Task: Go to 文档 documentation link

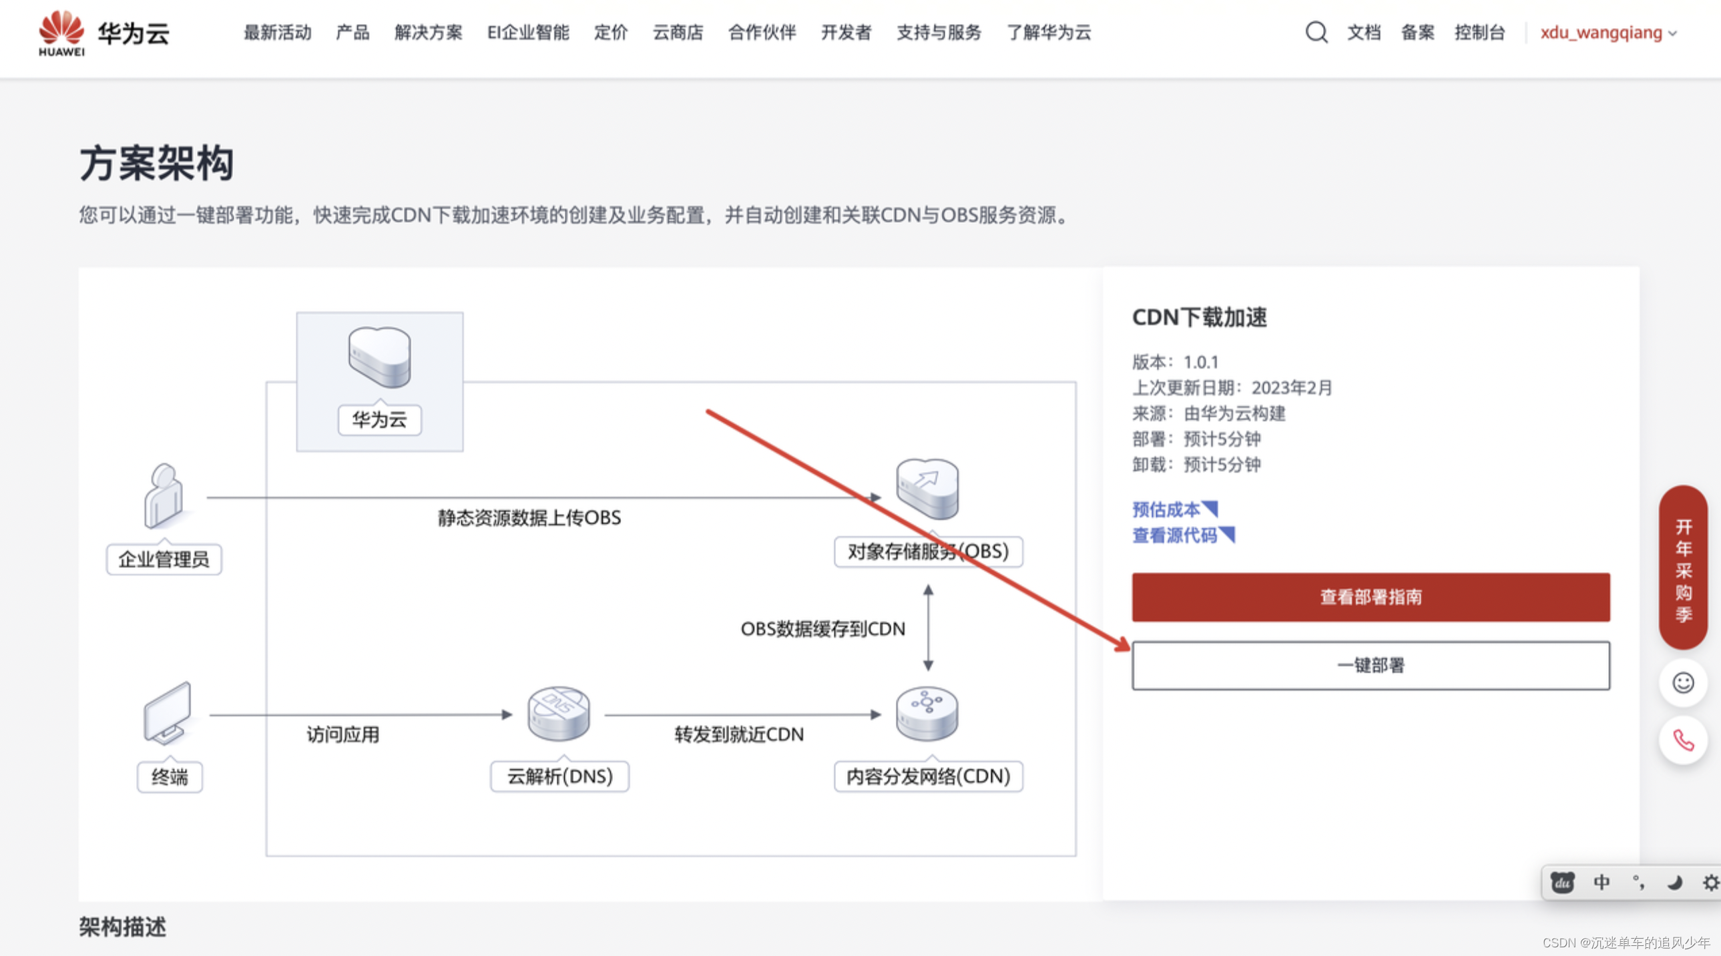Action: [1364, 33]
